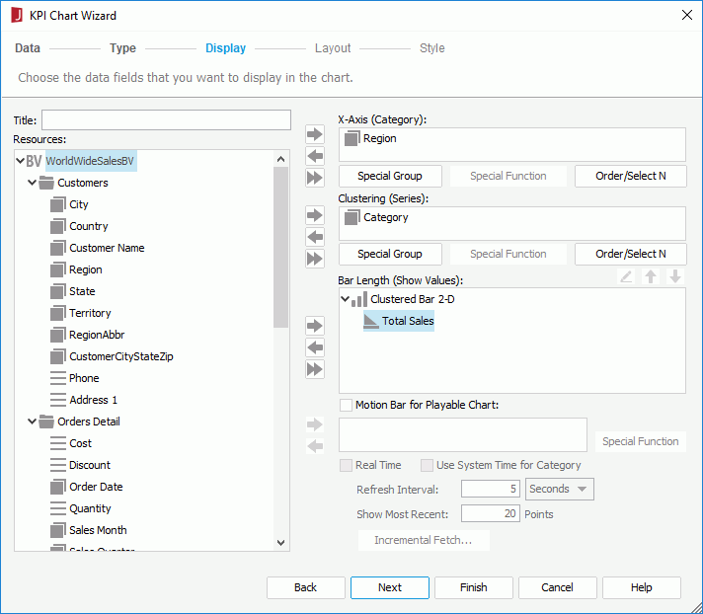Screen dimensions: 703x614
Task: Click add arrow for X-Axis Category
Action: point(315,134)
